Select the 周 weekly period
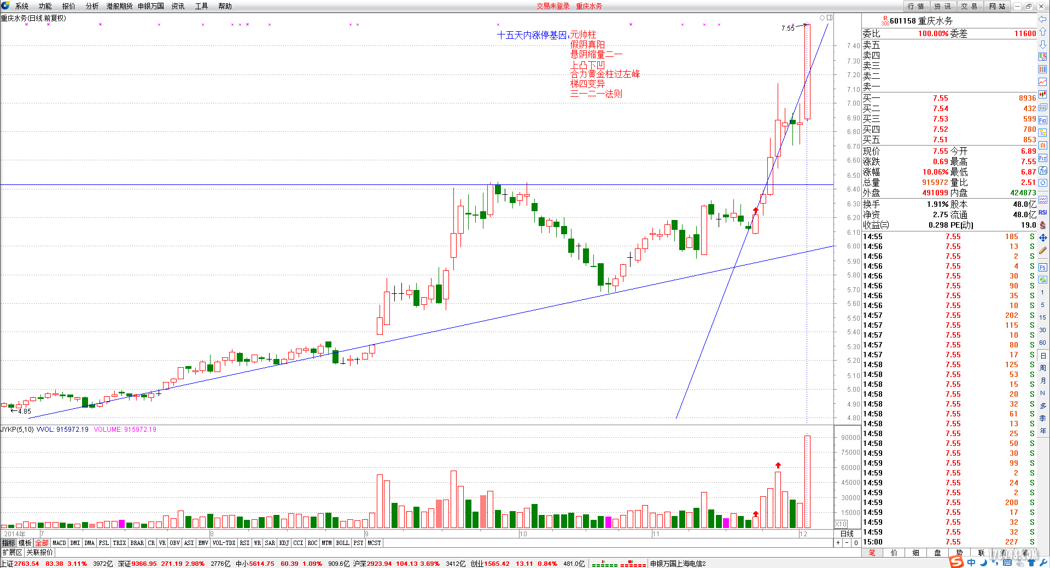 click(x=1042, y=368)
